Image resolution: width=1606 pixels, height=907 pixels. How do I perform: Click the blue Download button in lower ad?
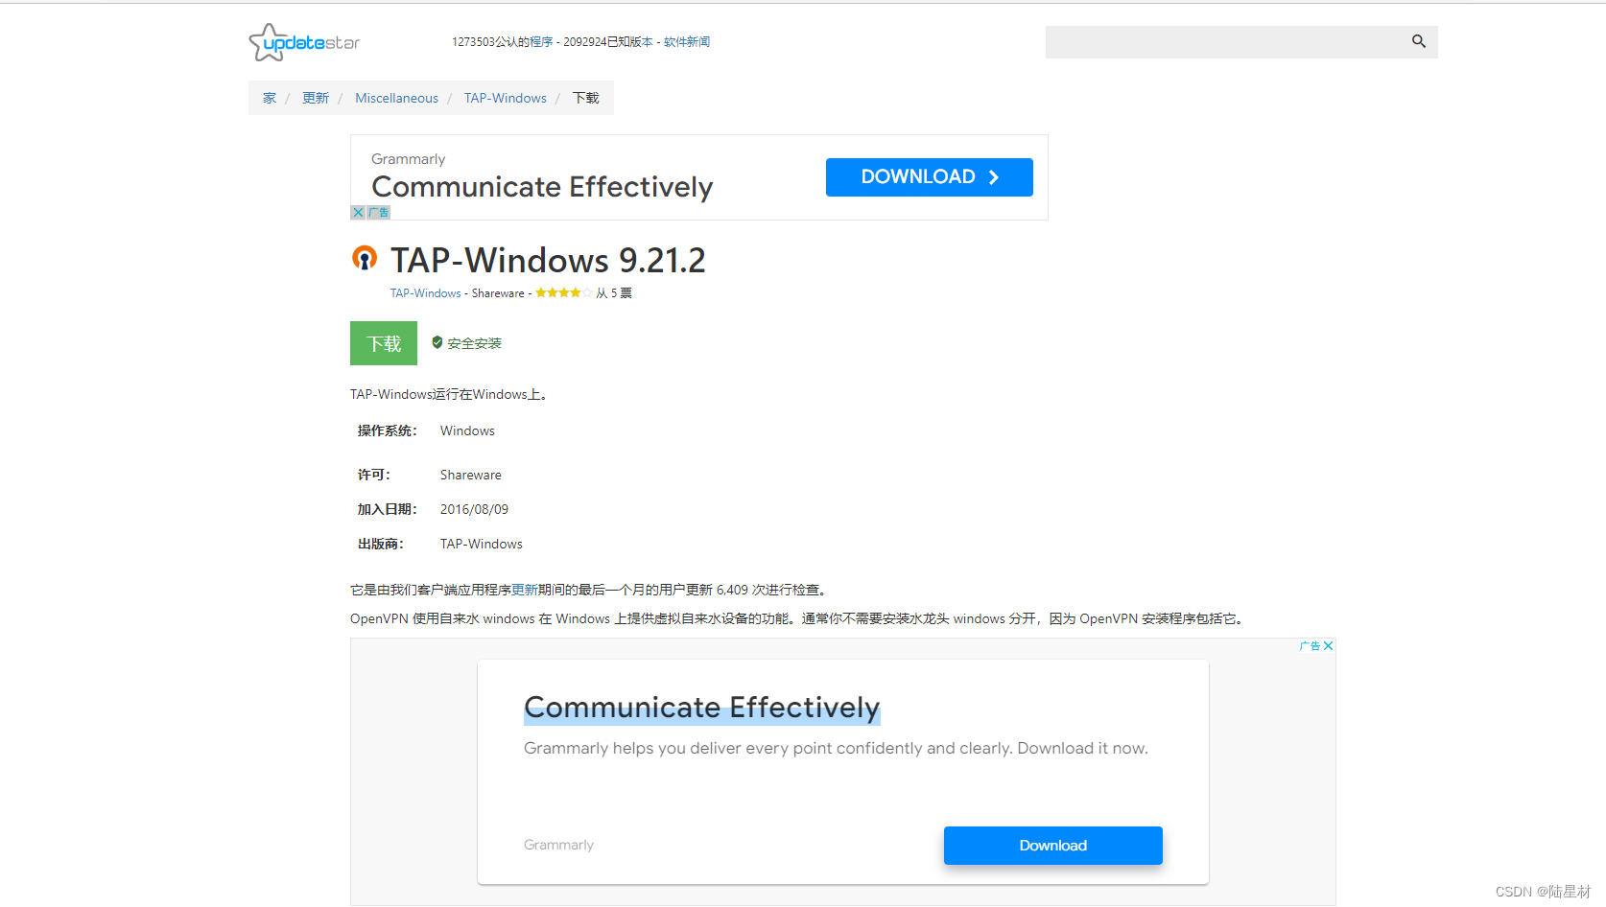1052,846
